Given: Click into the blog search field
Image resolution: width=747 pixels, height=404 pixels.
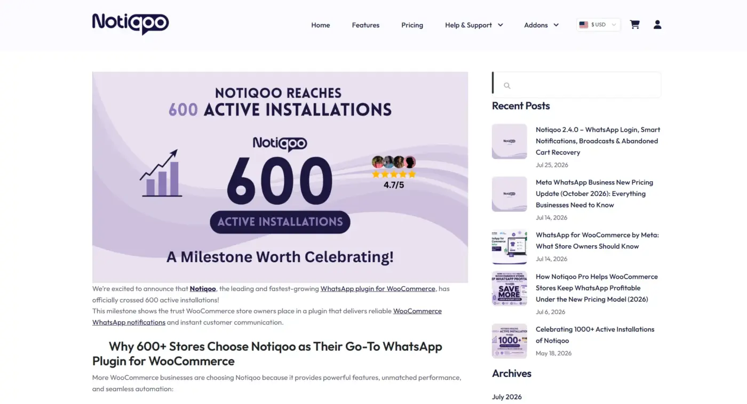Looking at the screenshot, I should click(x=577, y=85).
